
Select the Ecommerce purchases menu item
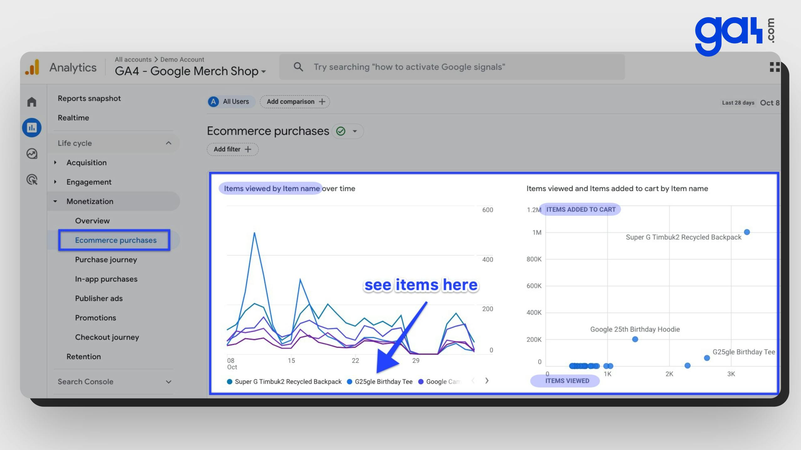115,240
